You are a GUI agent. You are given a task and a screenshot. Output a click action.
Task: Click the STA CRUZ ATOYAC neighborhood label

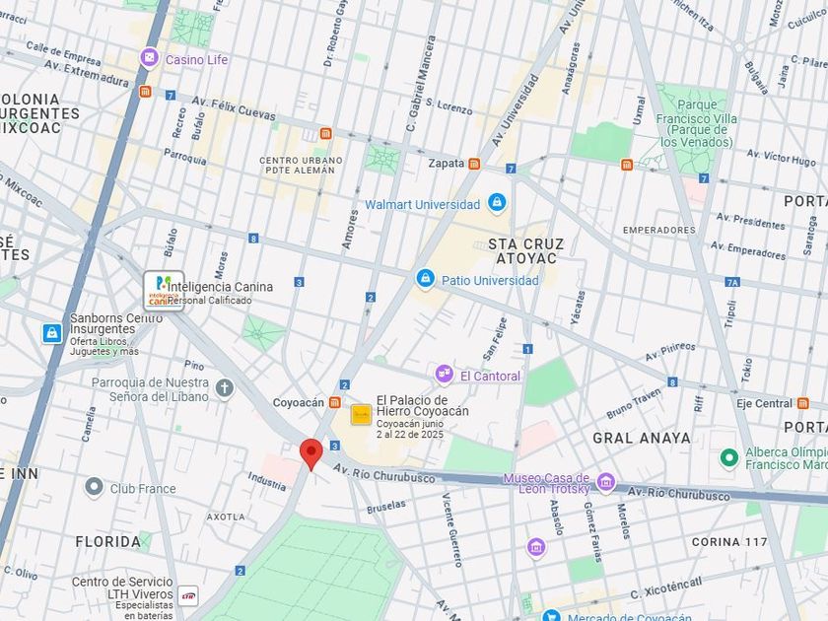[x=526, y=251]
